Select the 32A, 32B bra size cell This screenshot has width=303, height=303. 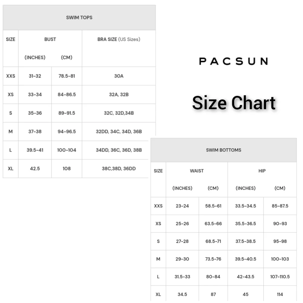[x=119, y=95]
